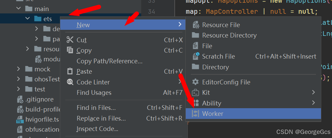
Task: Click the Cut scissors icon
Action: (70, 40)
